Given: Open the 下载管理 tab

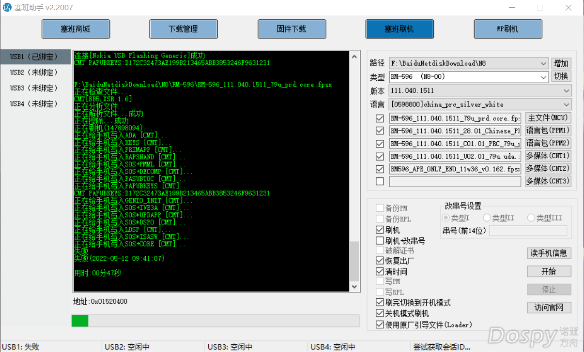Looking at the screenshot, I should tap(184, 29).
